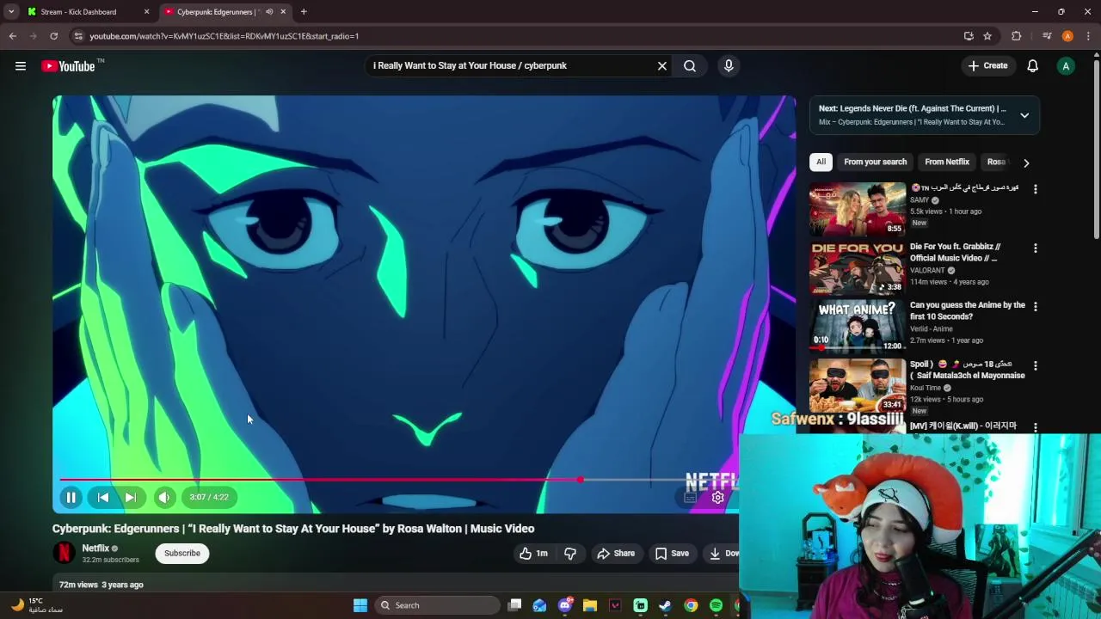Open the What Anime thumbnail

click(858, 326)
